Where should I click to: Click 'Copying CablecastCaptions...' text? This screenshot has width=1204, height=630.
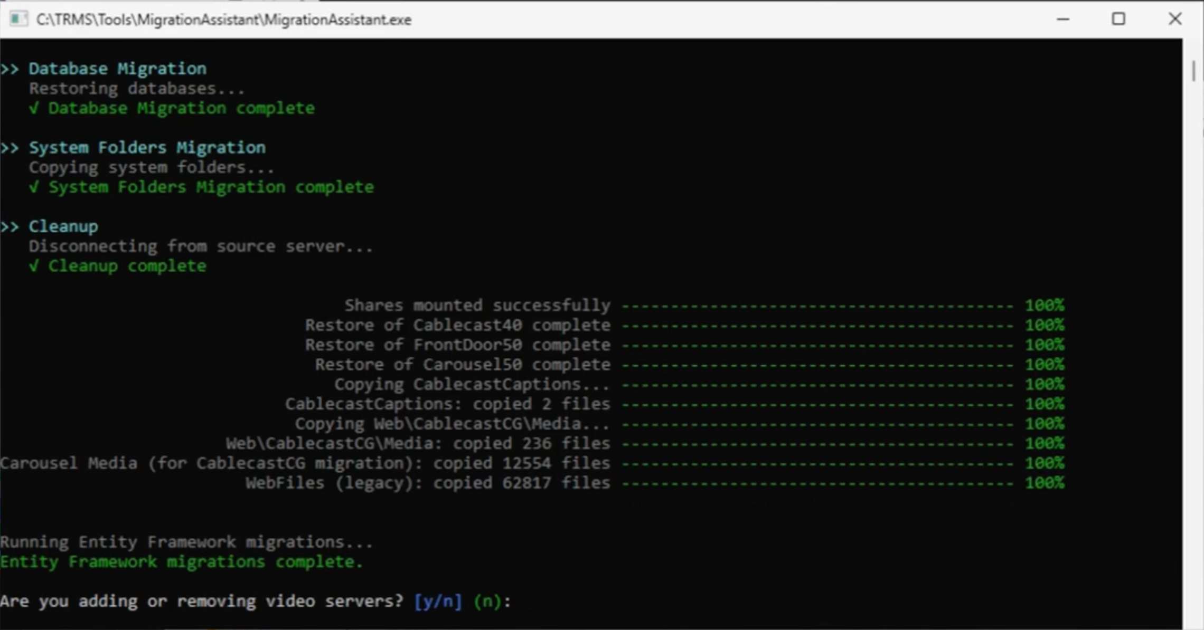472,384
